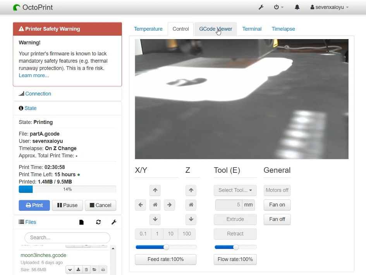Select the partA.gcode file name text

45,134
